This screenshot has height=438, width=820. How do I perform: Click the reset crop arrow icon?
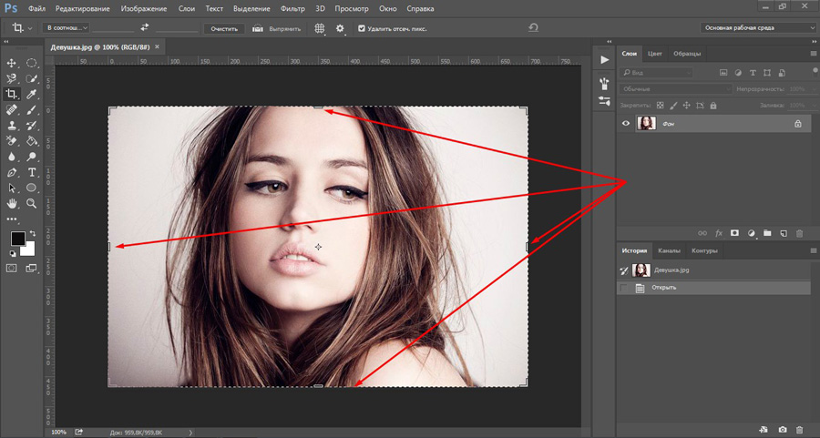pos(533,28)
